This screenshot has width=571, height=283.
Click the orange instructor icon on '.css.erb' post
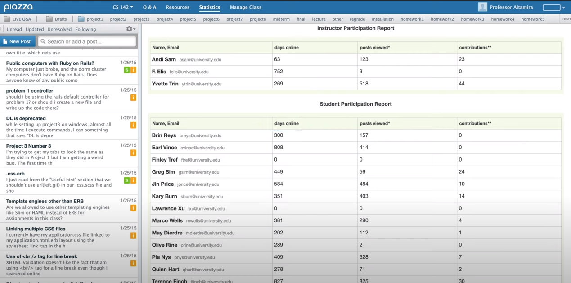coord(133,180)
